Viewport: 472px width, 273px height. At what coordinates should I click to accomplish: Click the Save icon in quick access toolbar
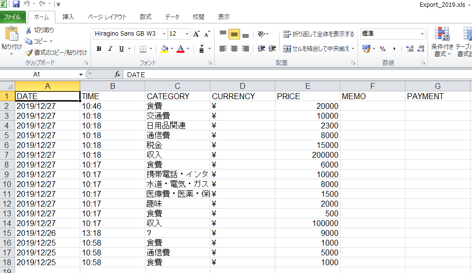(x=16, y=4)
